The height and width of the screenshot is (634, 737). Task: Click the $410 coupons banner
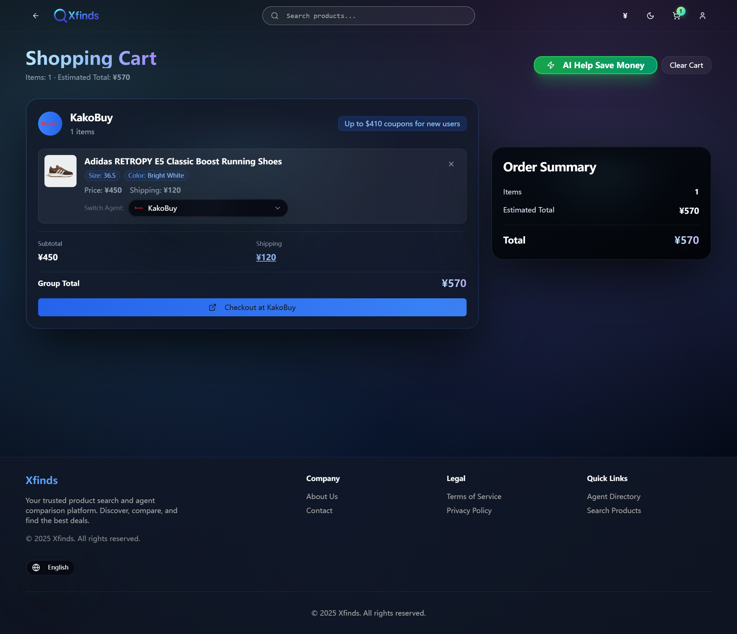[x=402, y=124]
